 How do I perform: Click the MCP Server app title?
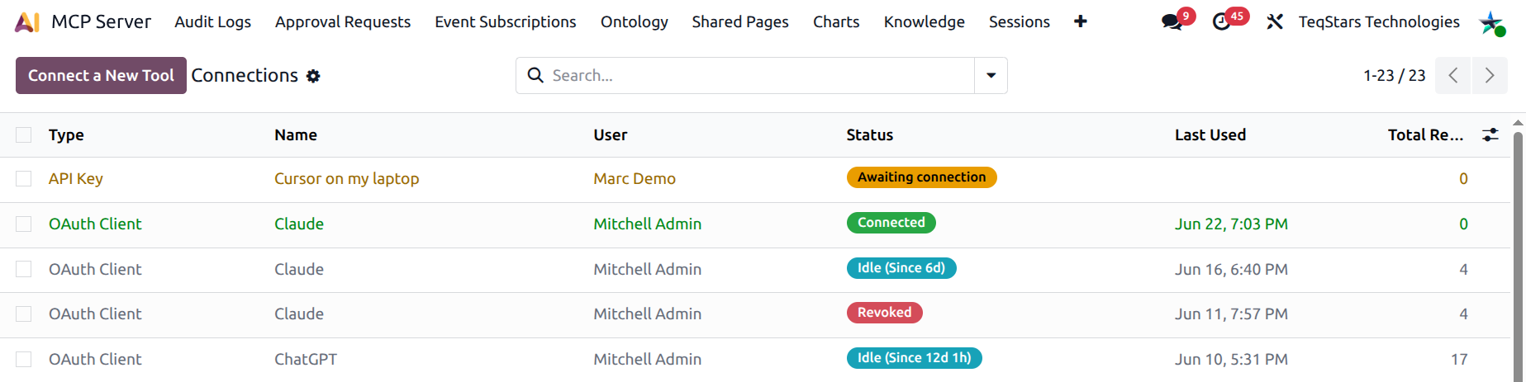(101, 22)
